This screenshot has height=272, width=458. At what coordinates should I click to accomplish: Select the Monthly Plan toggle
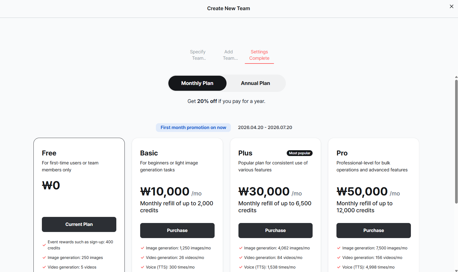197,83
